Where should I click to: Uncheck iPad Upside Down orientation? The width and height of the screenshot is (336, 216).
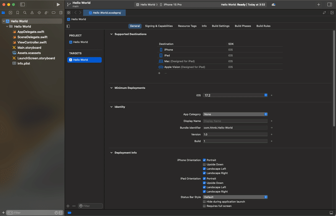pos(204,183)
